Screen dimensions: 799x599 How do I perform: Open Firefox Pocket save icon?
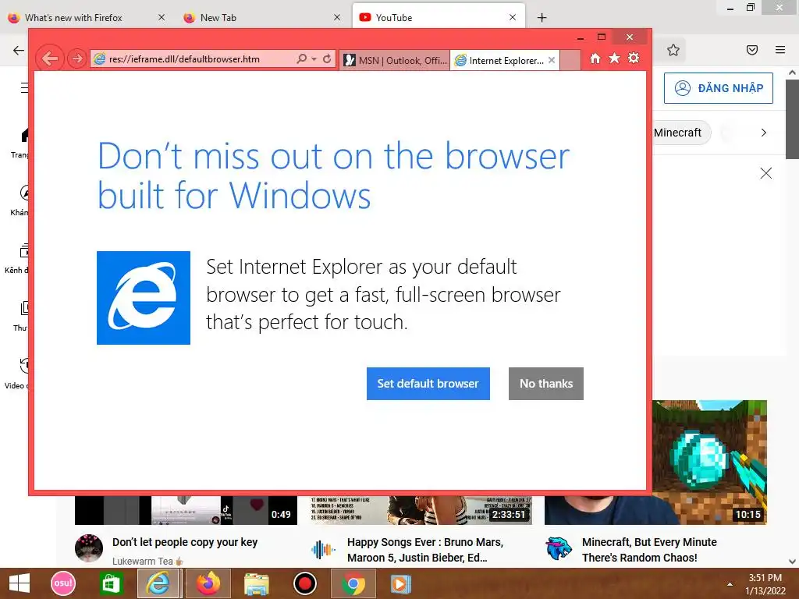point(751,50)
